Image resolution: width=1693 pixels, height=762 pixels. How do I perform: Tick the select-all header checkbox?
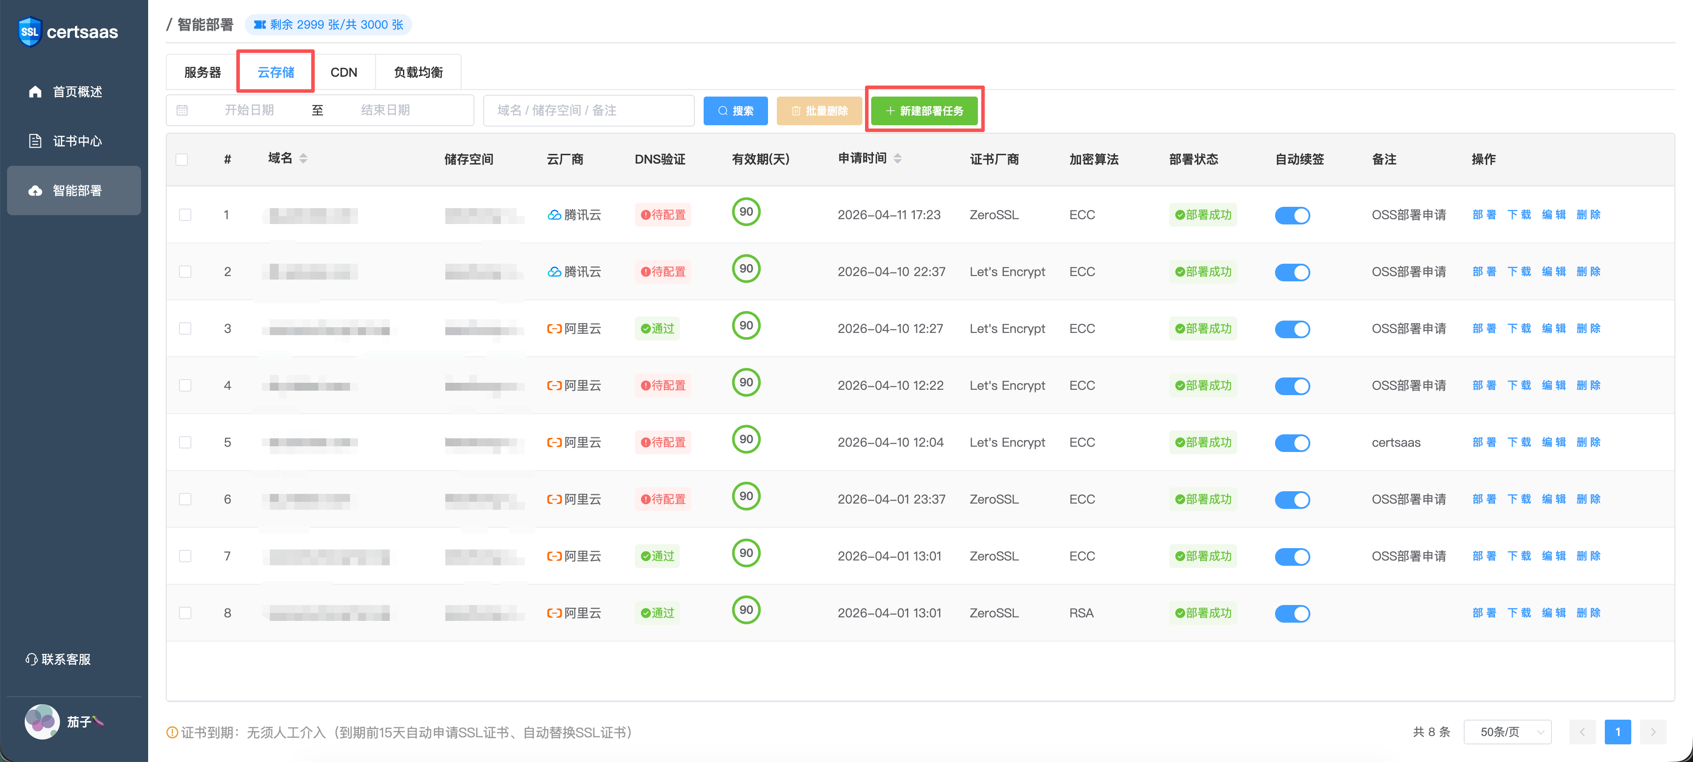(182, 159)
